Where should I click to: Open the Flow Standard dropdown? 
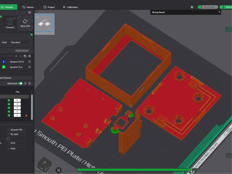pyautogui.click(x=18, y=42)
